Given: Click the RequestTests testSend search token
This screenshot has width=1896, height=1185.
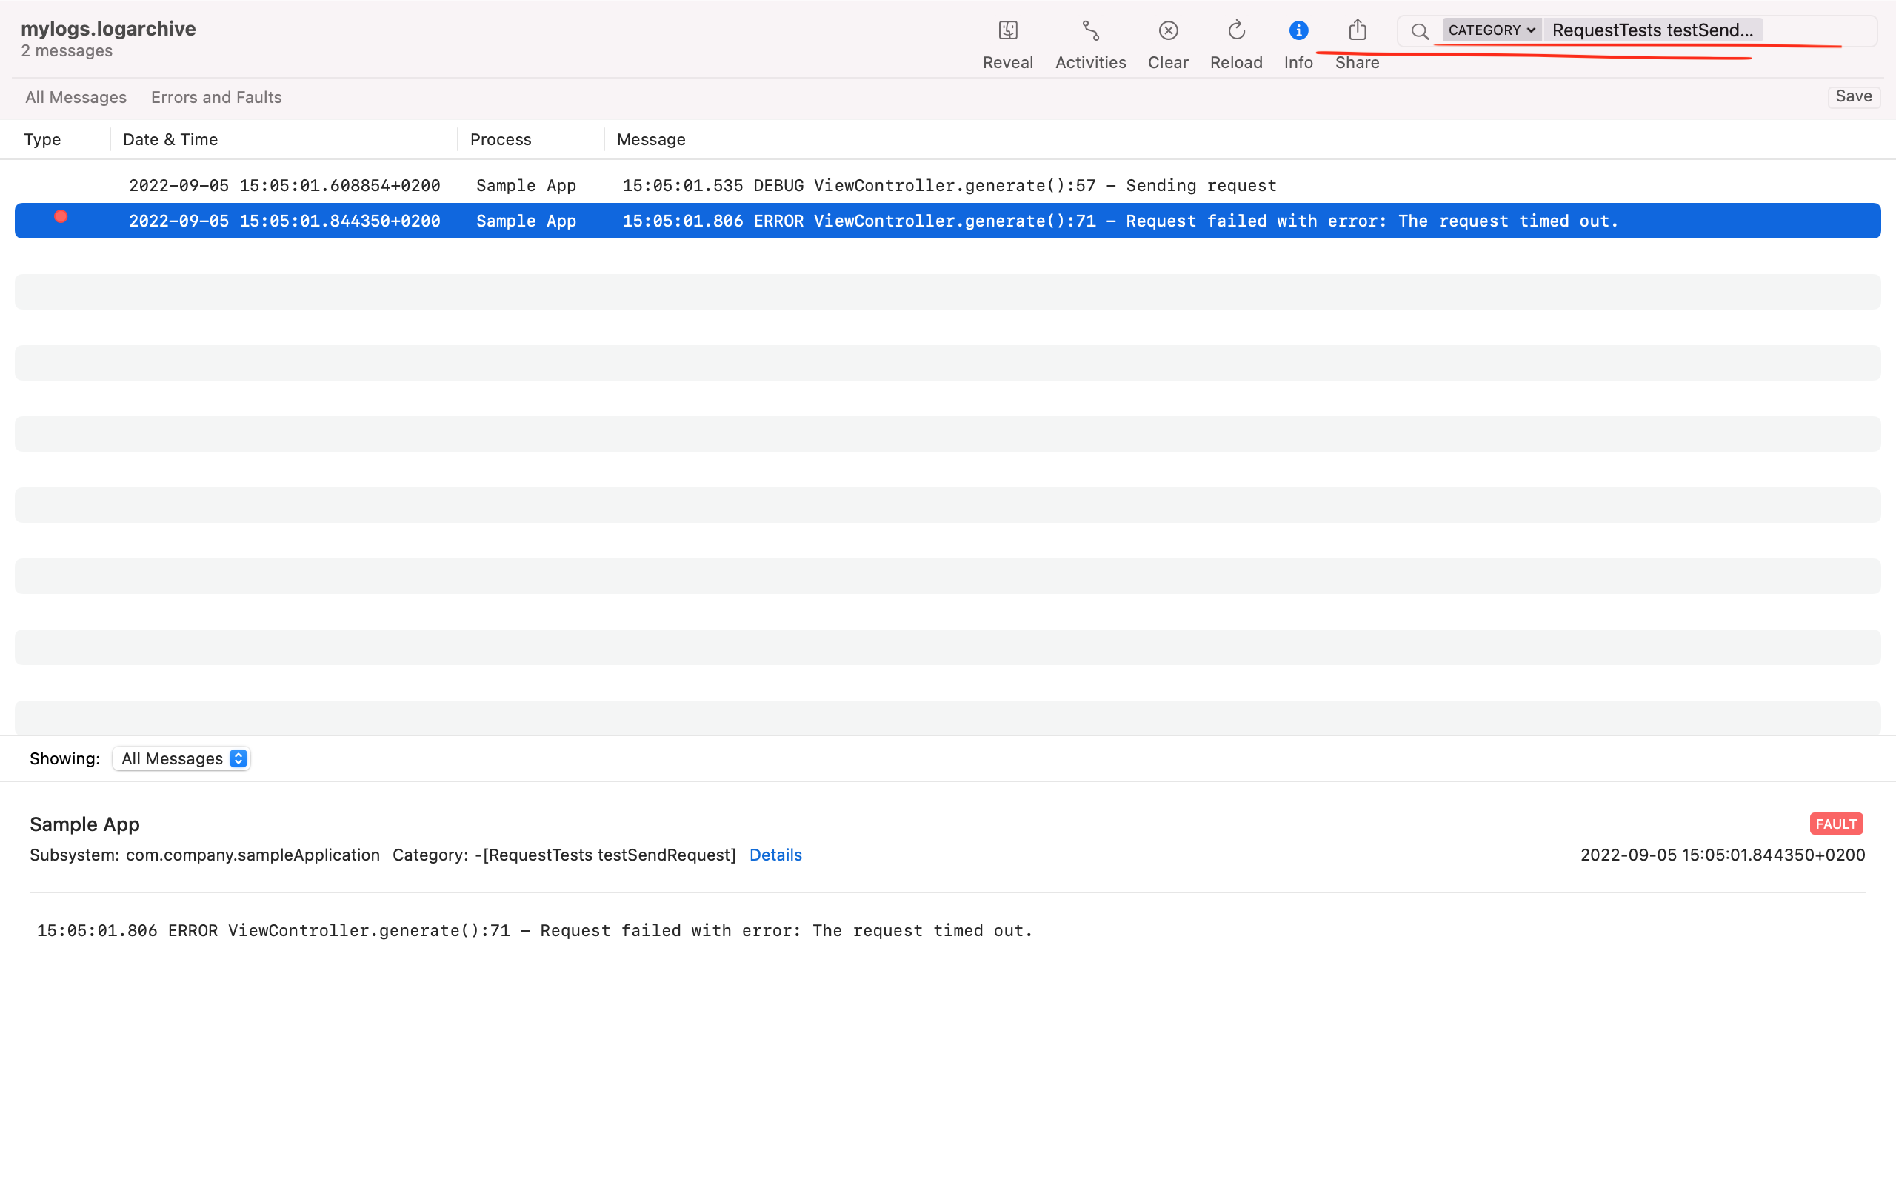Looking at the screenshot, I should 1652,30.
